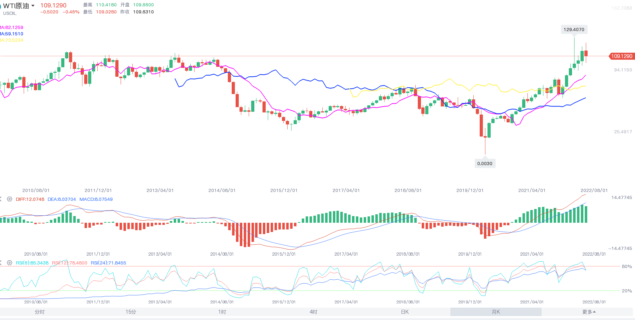Click the blue MA:59.1510 legend
The height and width of the screenshot is (320, 635).
(12, 34)
